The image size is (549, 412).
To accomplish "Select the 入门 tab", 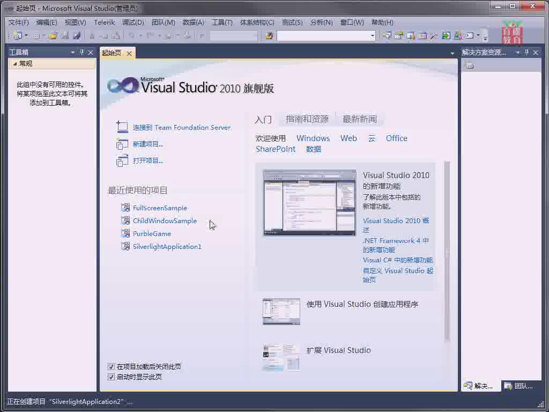I will pyautogui.click(x=263, y=120).
